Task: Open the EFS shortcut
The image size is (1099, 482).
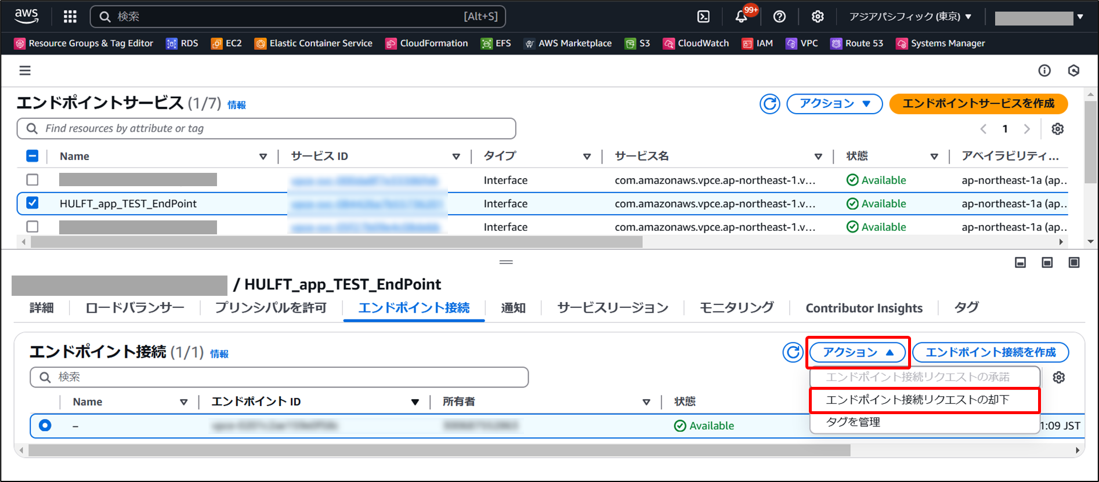Action: coord(496,44)
